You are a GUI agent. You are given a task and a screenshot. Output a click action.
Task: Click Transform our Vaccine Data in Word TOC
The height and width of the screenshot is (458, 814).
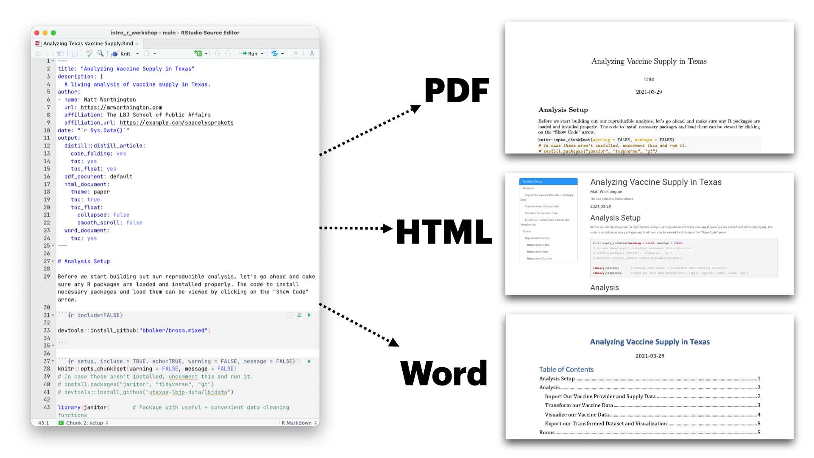click(x=652, y=405)
